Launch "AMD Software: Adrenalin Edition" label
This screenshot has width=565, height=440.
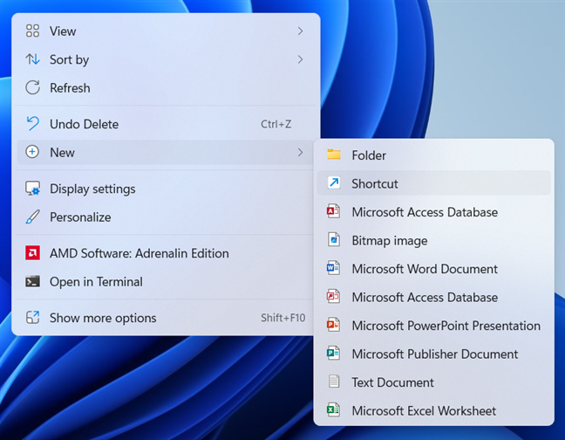tap(140, 253)
